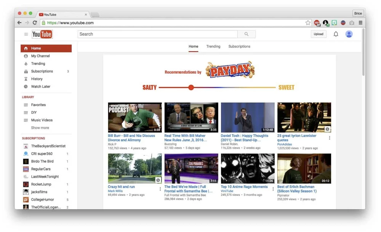This screenshot has width=381, height=232.
Task: Click the browser forward arrow
Action: tap(27, 23)
